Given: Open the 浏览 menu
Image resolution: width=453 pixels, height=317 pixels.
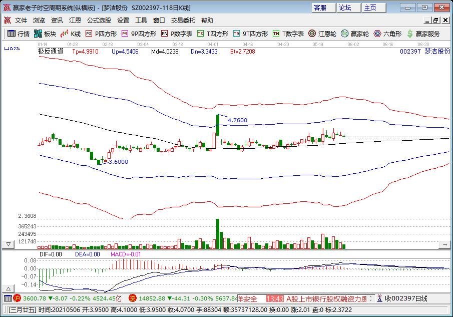Looking at the screenshot, I should pyautogui.click(x=39, y=20).
